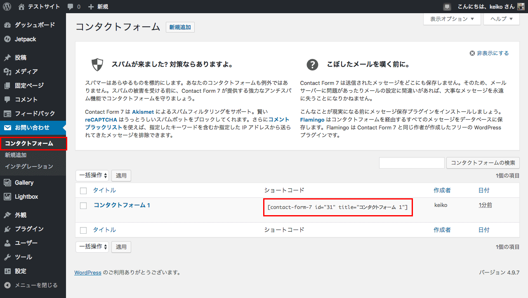Image resolution: width=528 pixels, height=298 pixels.
Task: Click the フィードバック form icon
Action: click(x=7, y=114)
